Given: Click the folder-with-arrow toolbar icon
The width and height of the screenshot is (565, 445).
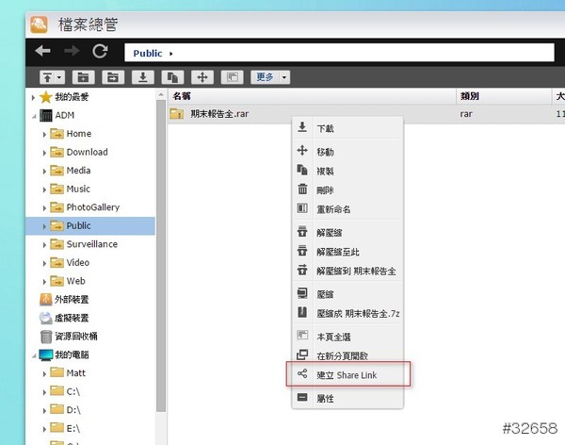Looking at the screenshot, I should (113, 77).
